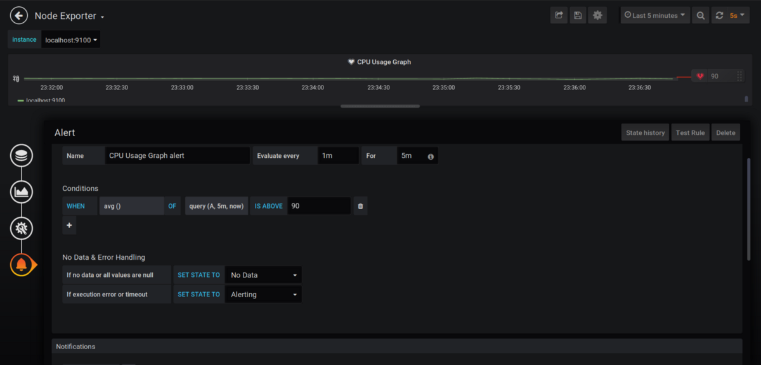This screenshot has height=365, width=761.
Task: Open the No Data state dropdown
Action: [x=263, y=275]
